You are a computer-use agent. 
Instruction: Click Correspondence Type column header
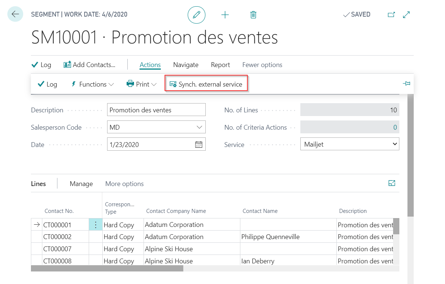120,208
